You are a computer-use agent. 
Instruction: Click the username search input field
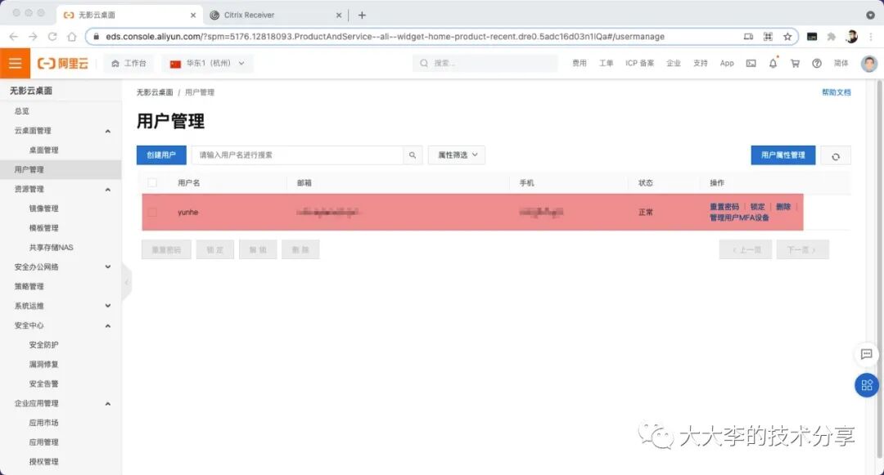coord(298,155)
